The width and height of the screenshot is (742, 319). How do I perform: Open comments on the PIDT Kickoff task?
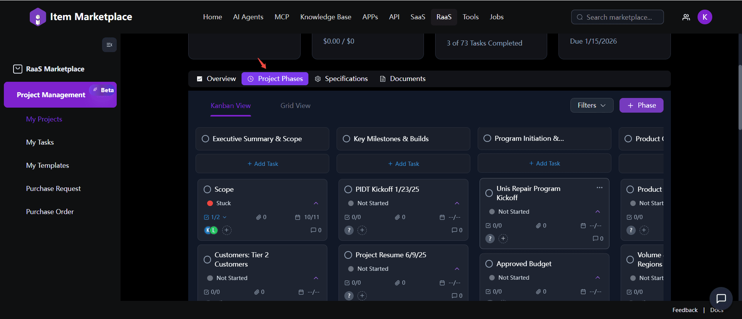[457, 230]
